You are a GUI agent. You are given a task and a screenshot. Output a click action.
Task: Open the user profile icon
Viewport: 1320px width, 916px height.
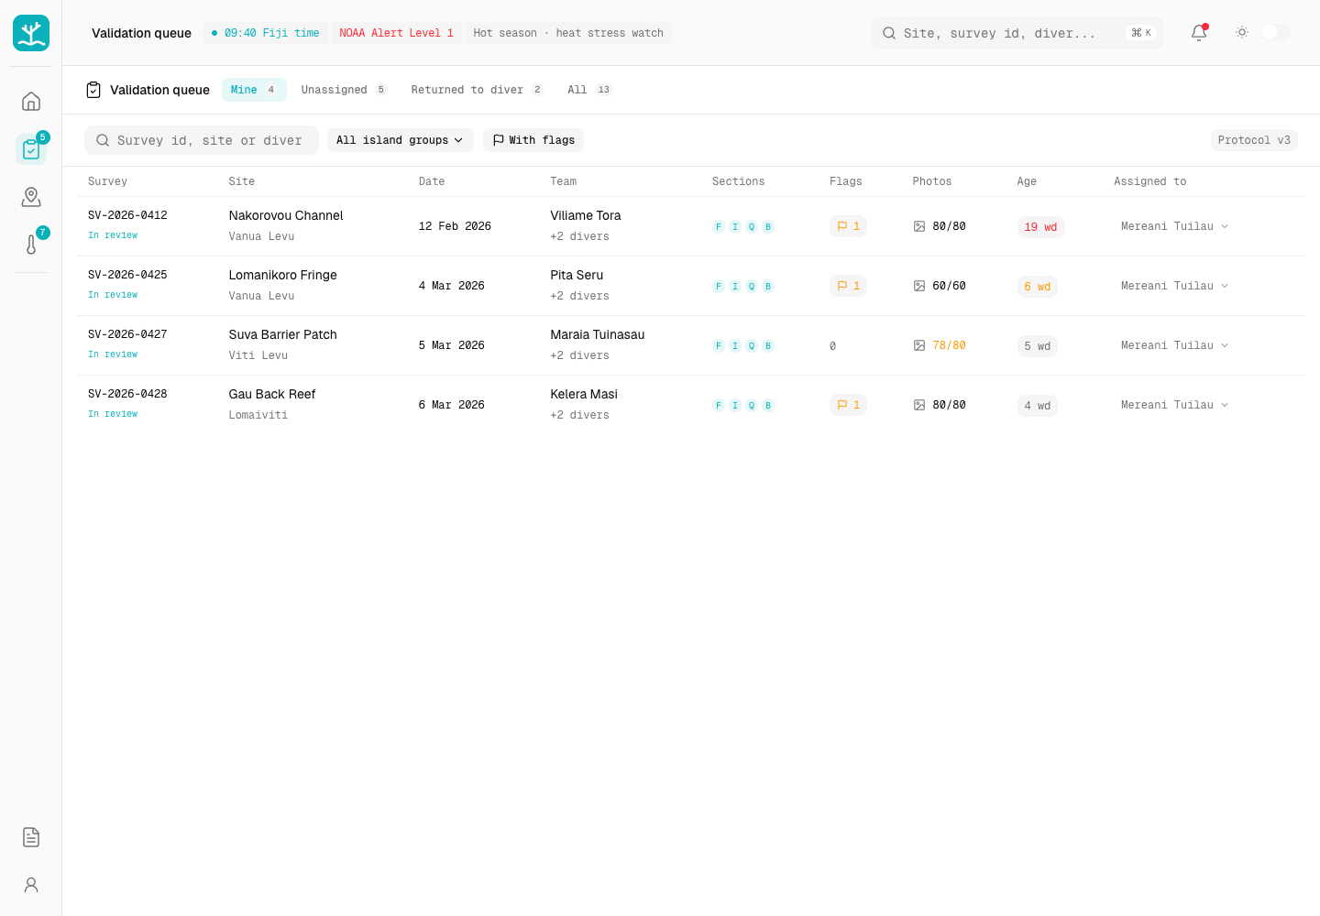pos(31,885)
